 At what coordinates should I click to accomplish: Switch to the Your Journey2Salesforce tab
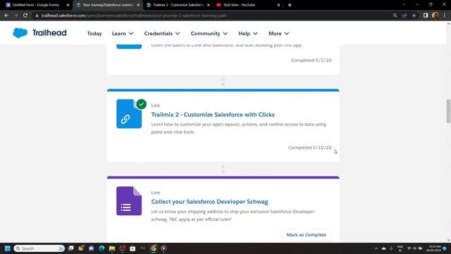point(107,5)
